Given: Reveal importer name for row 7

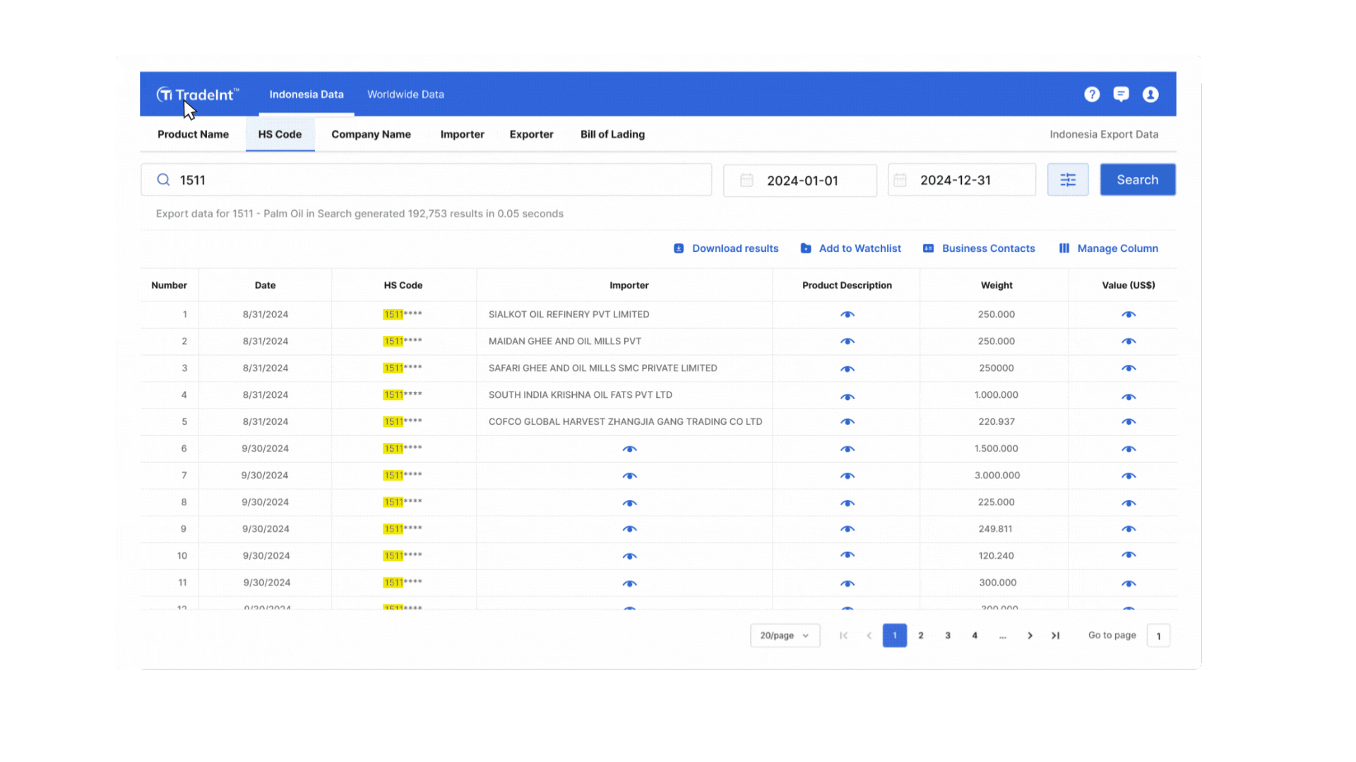Looking at the screenshot, I should pyautogui.click(x=629, y=476).
